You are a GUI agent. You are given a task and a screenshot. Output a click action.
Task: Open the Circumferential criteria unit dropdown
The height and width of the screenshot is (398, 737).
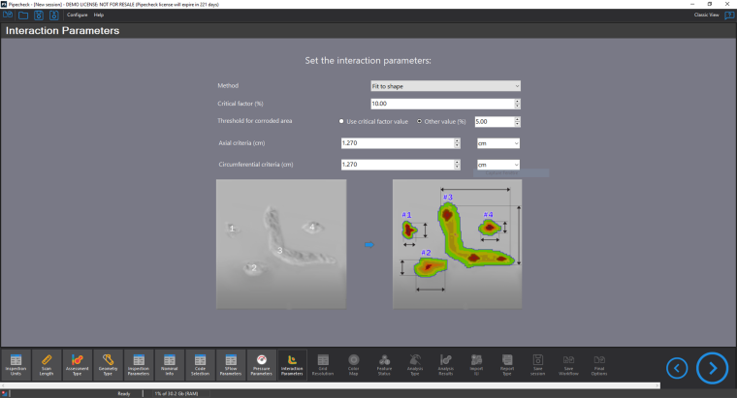[498, 165]
